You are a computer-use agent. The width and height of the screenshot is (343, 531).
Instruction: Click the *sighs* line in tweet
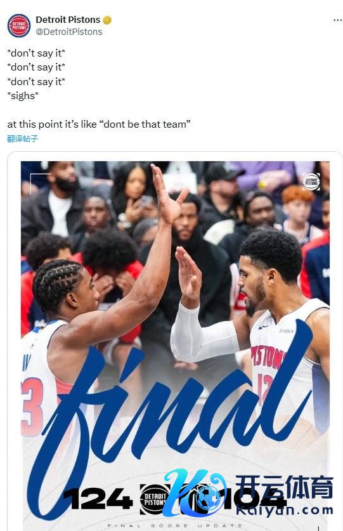pyautogui.click(x=23, y=96)
